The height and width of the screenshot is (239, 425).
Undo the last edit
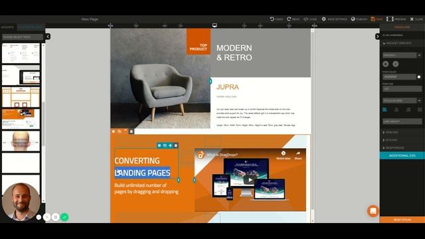click(276, 19)
